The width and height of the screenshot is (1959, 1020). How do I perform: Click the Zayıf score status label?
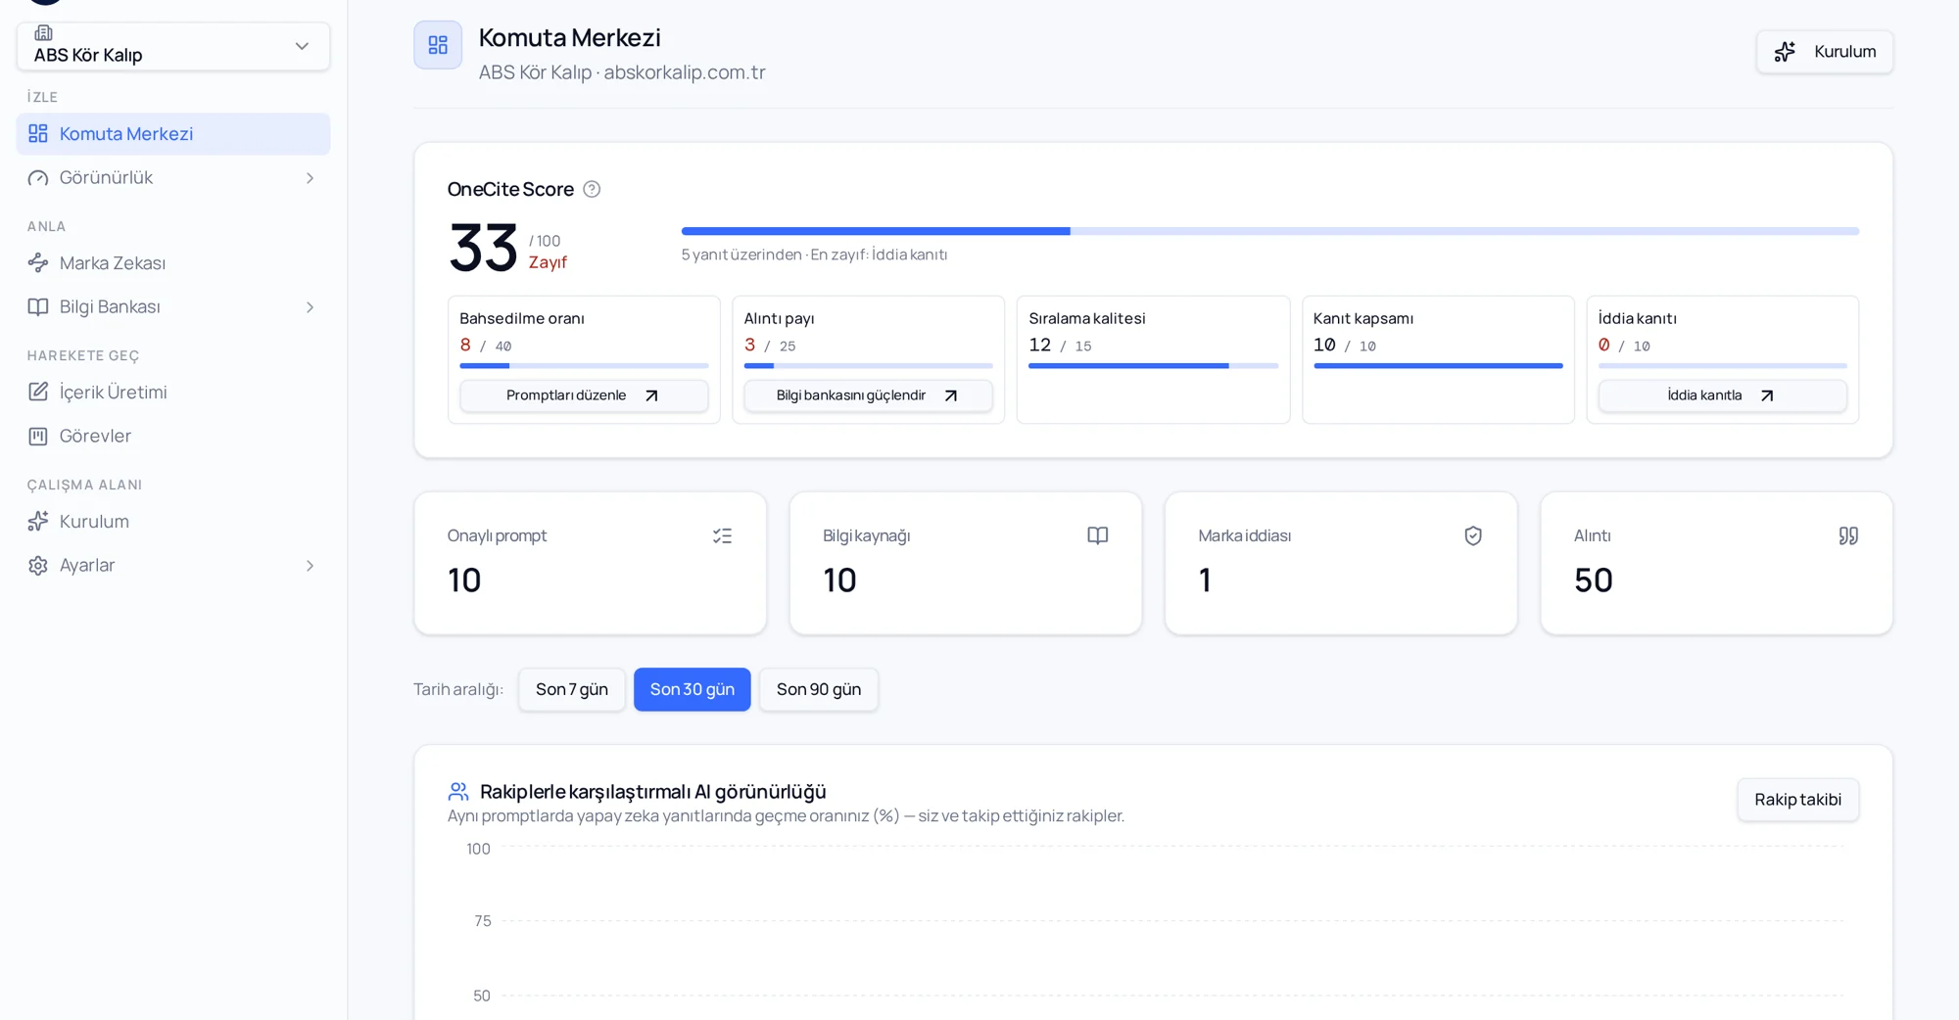[548, 262]
